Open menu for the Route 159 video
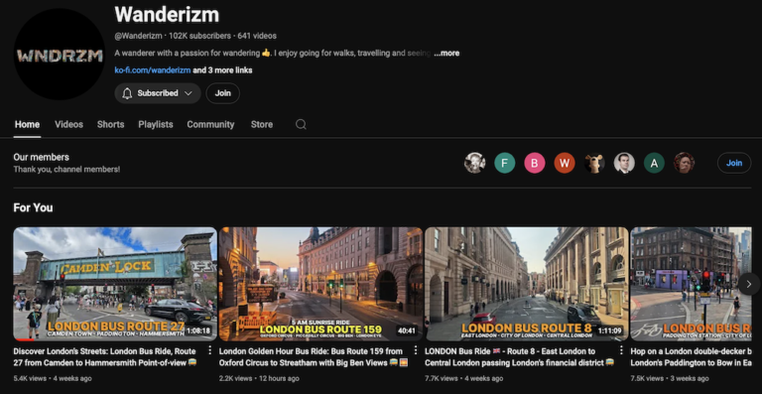This screenshot has height=394, width=762. tap(416, 350)
